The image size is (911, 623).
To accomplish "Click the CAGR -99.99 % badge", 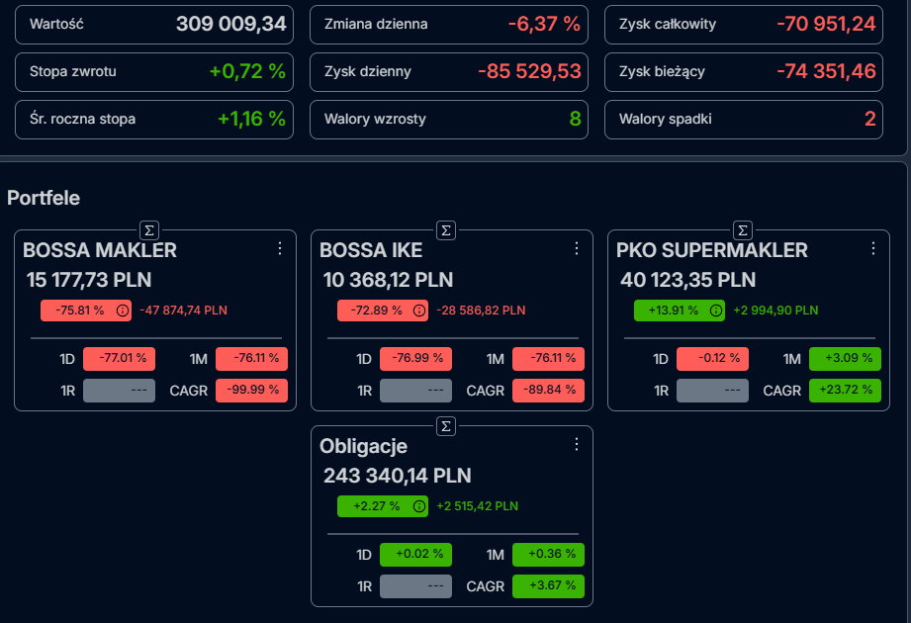I will pyautogui.click(x=251, y=391).
